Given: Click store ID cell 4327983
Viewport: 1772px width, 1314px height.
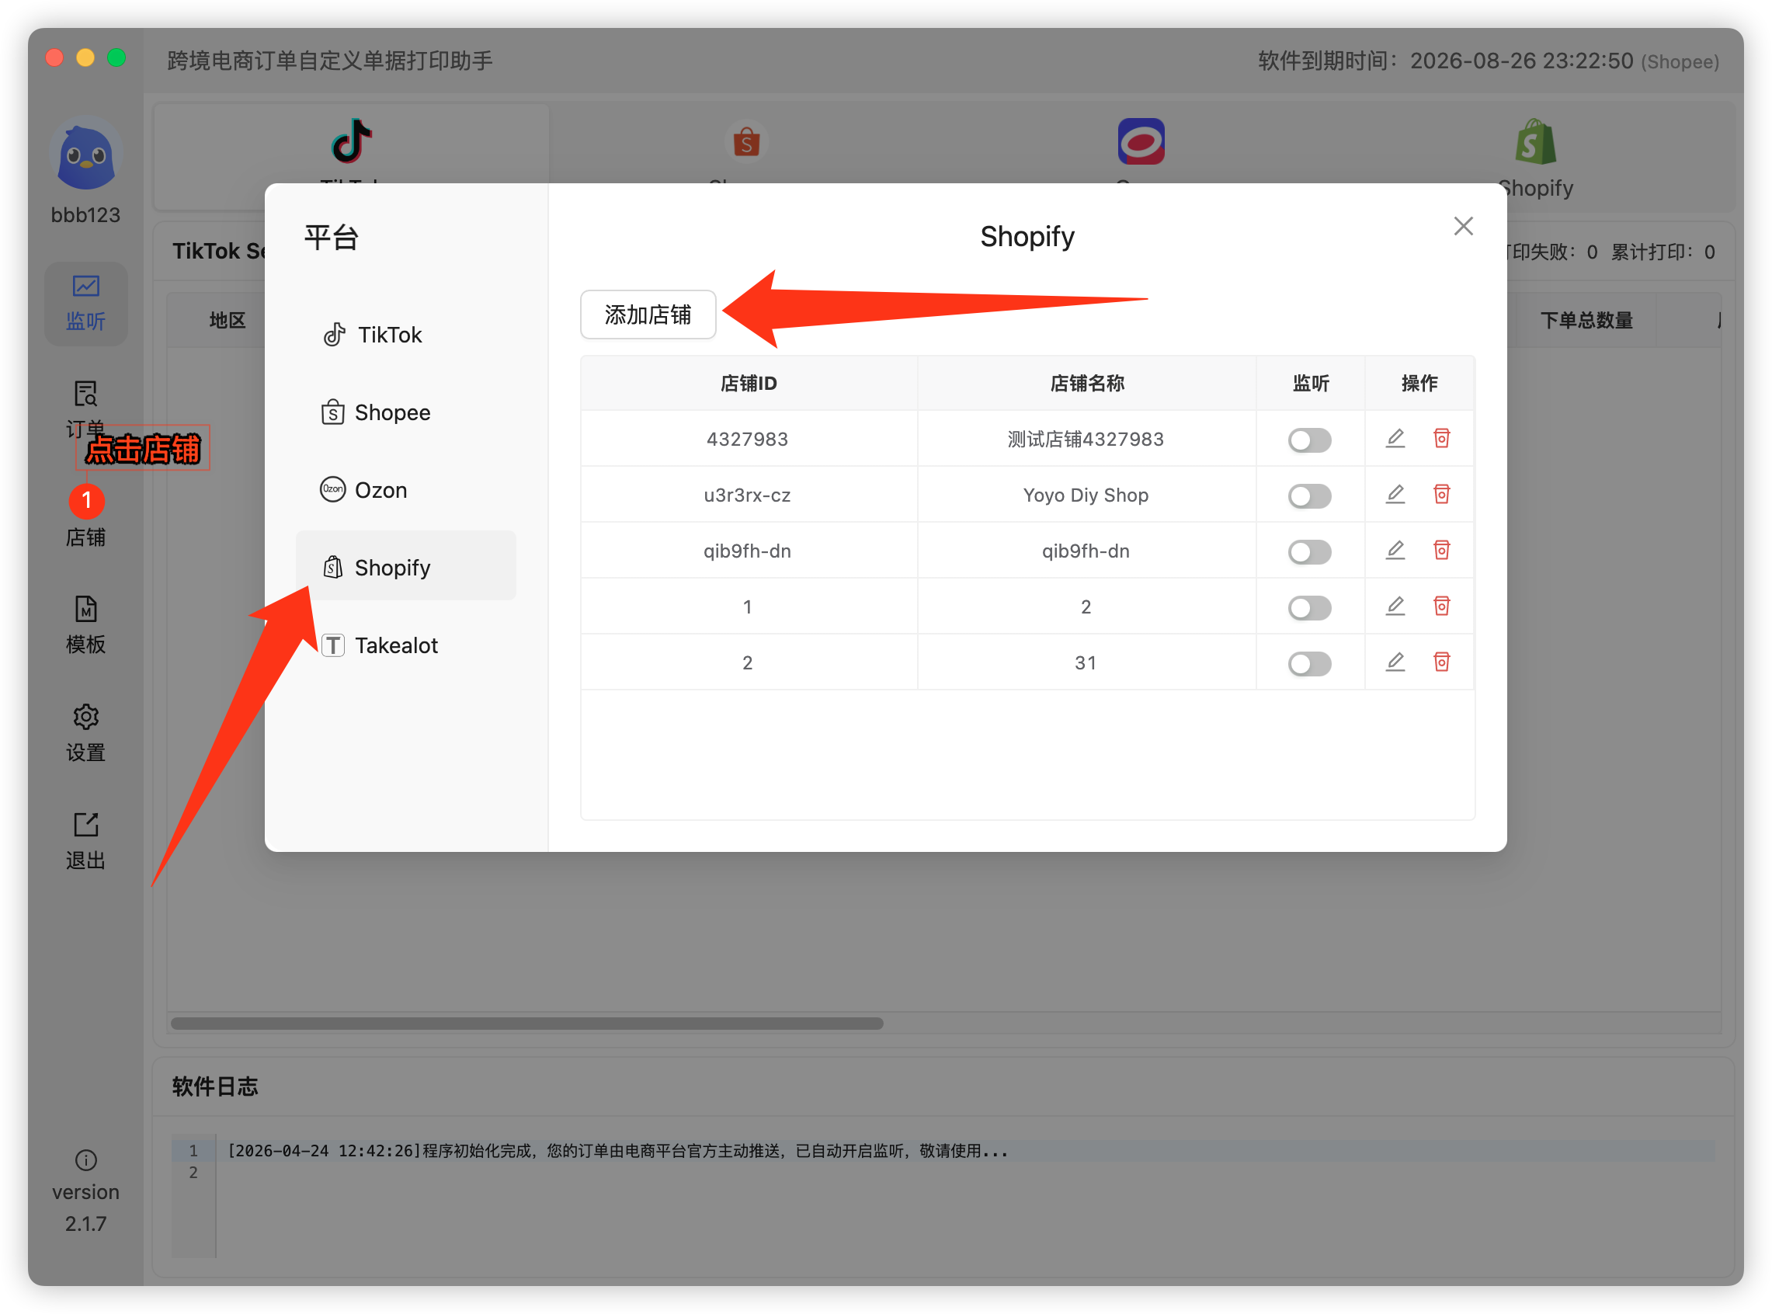Looking at the screenshot, I should [x=747, y=439].
